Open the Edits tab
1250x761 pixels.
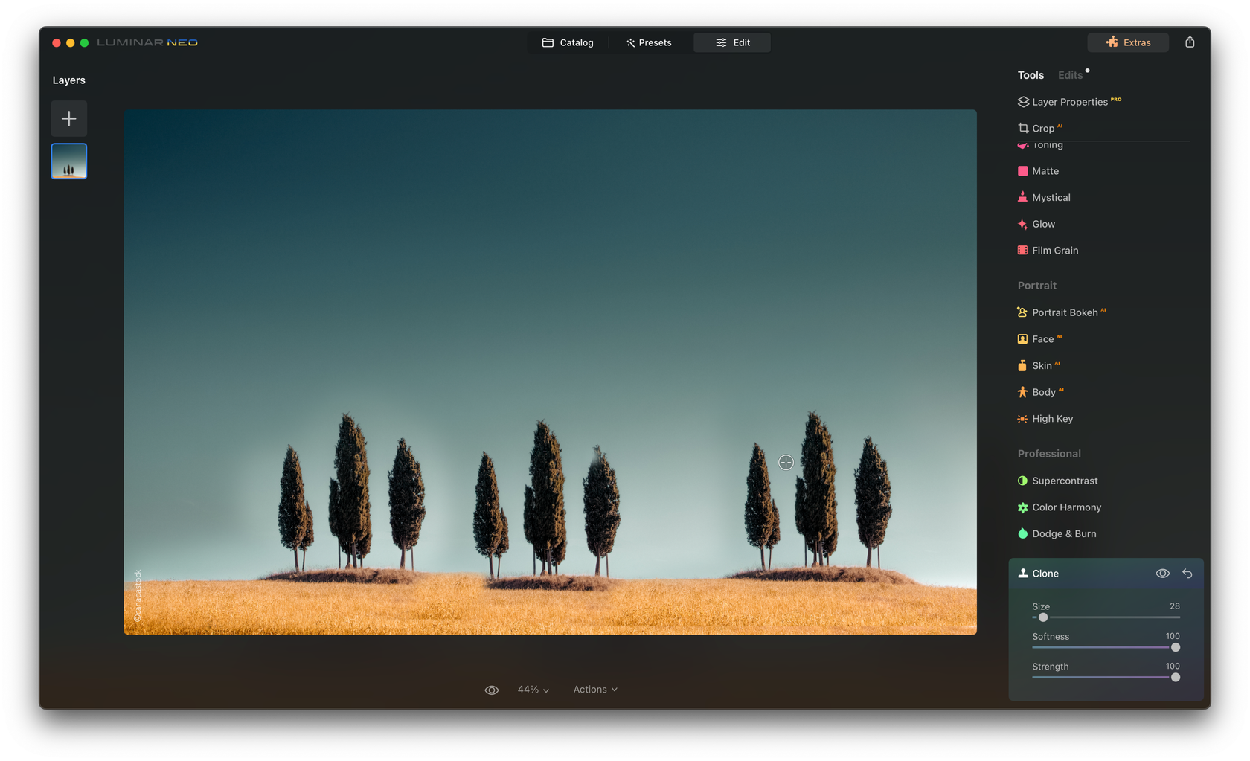(1070, 75)
